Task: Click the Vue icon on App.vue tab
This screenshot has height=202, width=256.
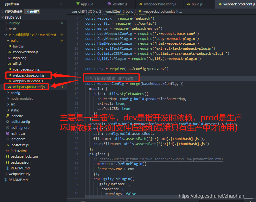Action: tap(78, 4)
